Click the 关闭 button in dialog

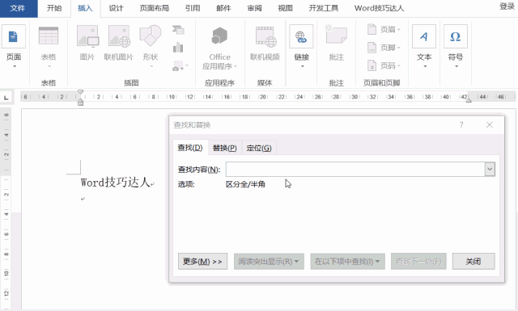click(x=473, y=262)
